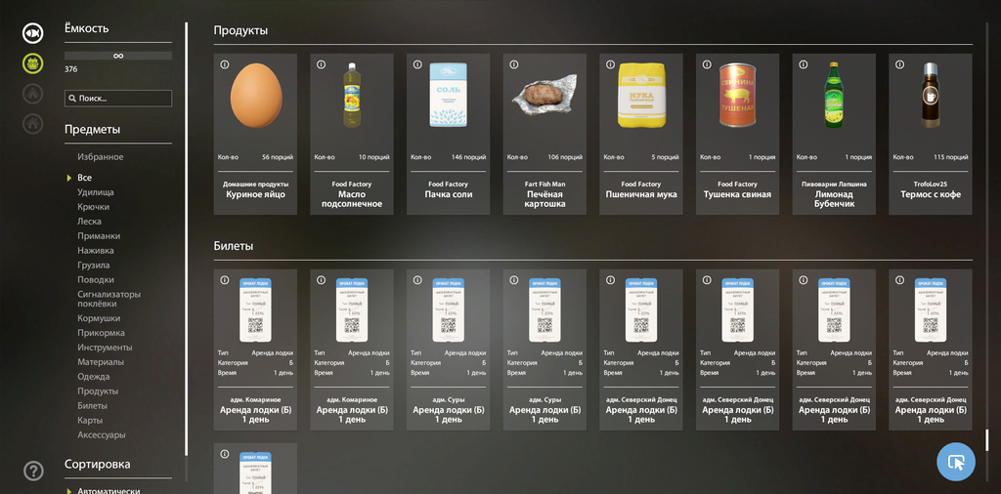Select the coffee thermos image
The image size is (1001, 494).
point(931,95)
